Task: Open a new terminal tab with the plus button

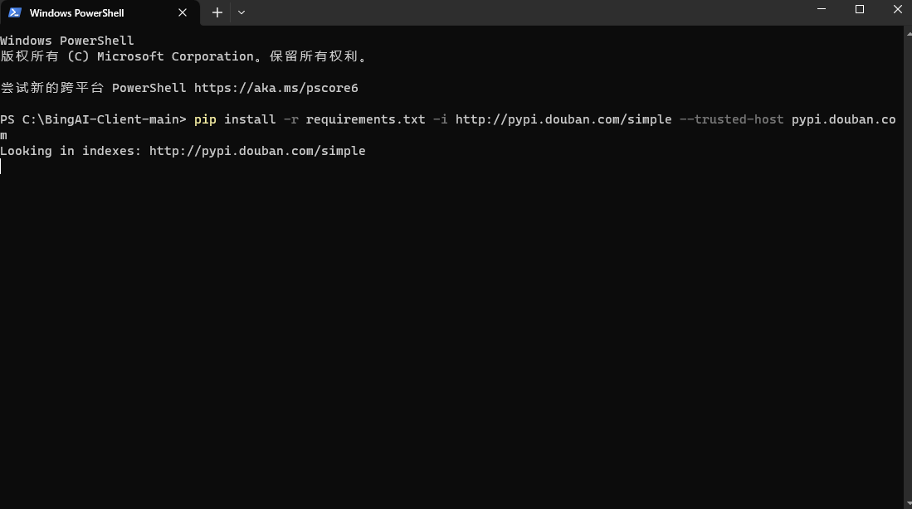Action: [x=217, y=12]
